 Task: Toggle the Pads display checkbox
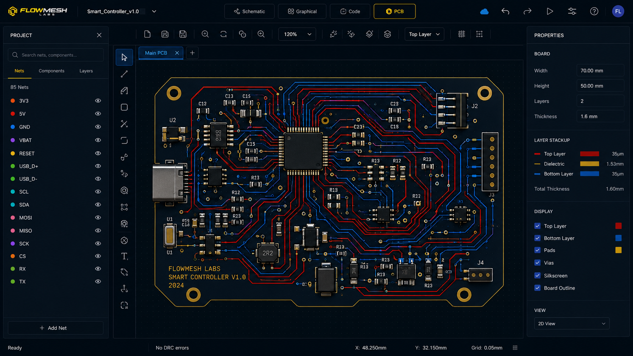[537, 250]
